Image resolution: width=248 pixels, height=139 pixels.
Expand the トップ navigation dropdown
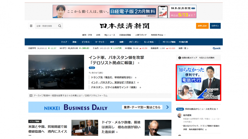65,42
